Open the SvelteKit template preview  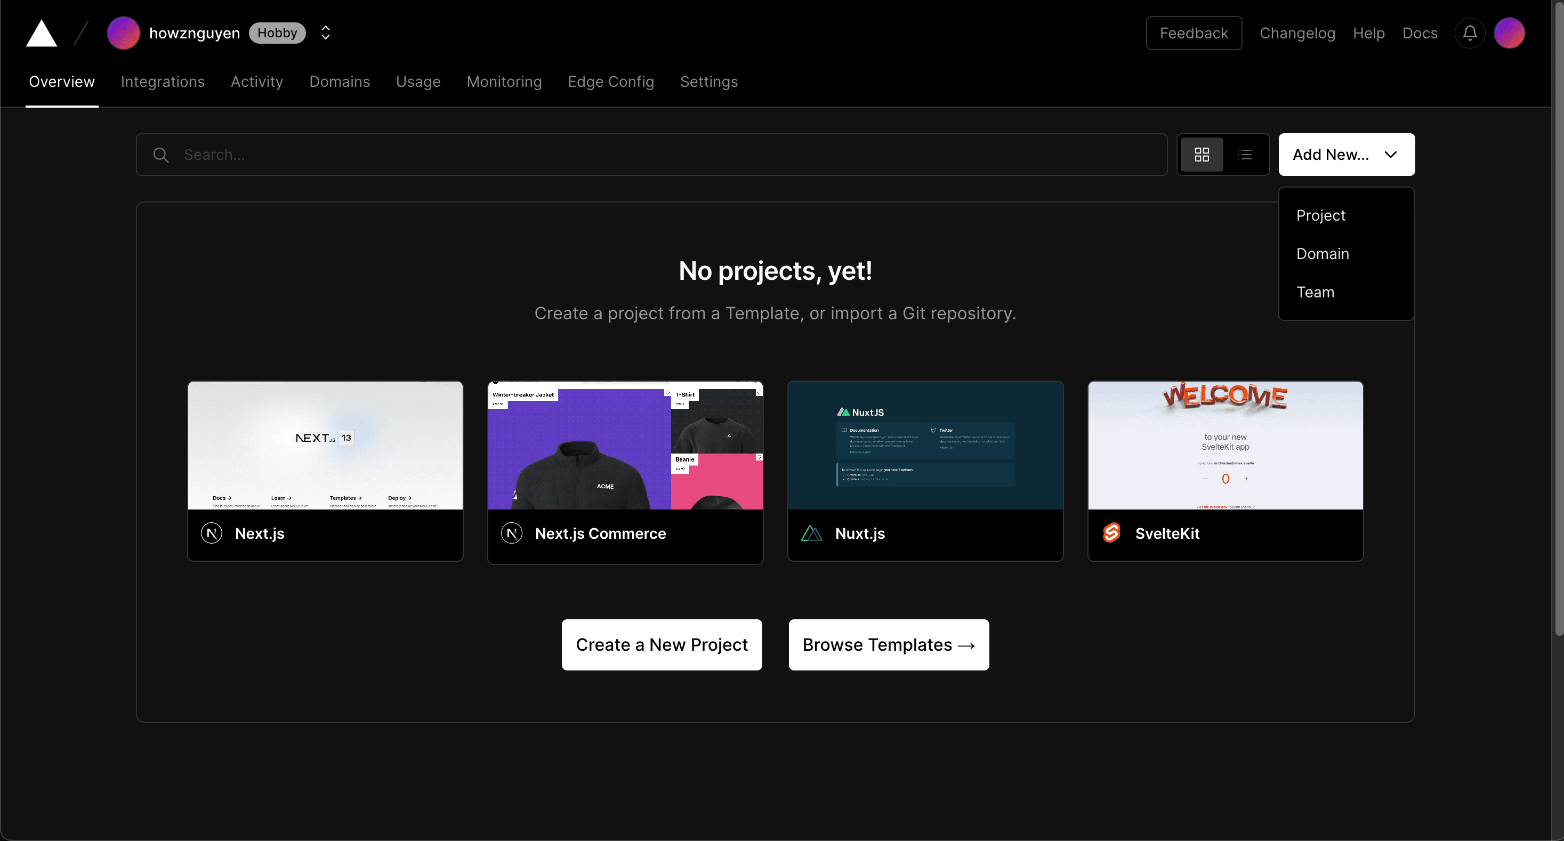[x=1225, y=445]
